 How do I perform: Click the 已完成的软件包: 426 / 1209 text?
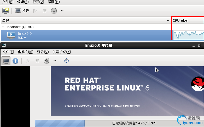tap(134, 123)
